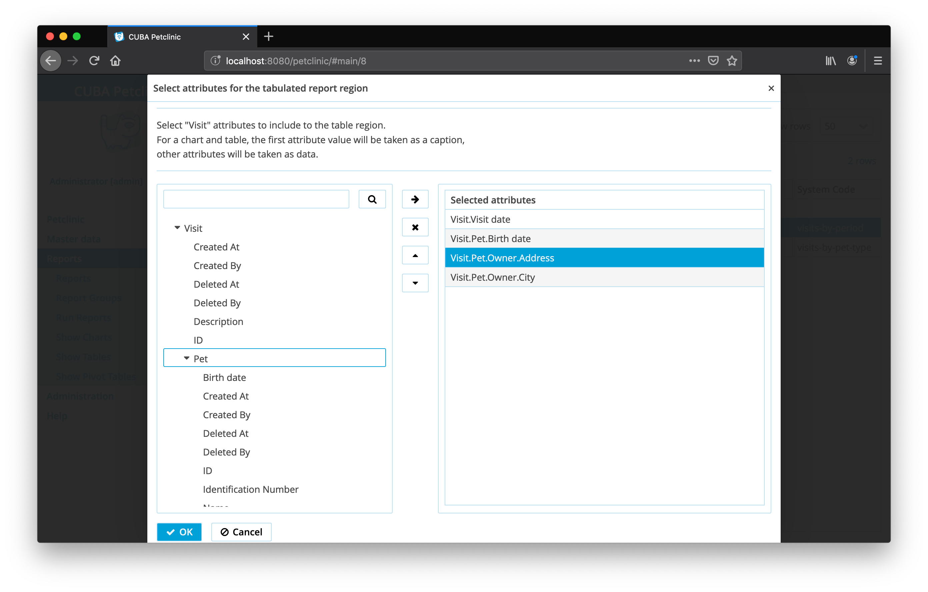928x592 pixels.
Task: Add attribute with right arrow button
Action: [x=415, y=199]
